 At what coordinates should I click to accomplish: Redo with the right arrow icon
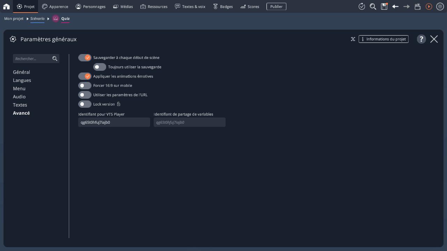(406, 6)
